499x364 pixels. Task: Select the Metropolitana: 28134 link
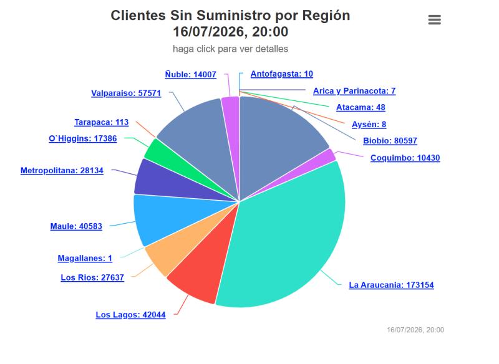(x=62, y=171)
